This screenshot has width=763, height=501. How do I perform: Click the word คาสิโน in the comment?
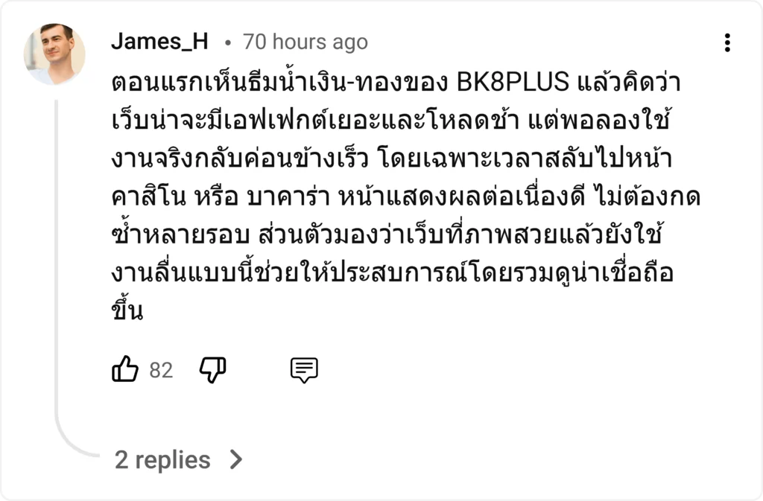click(x=149, y=197)
